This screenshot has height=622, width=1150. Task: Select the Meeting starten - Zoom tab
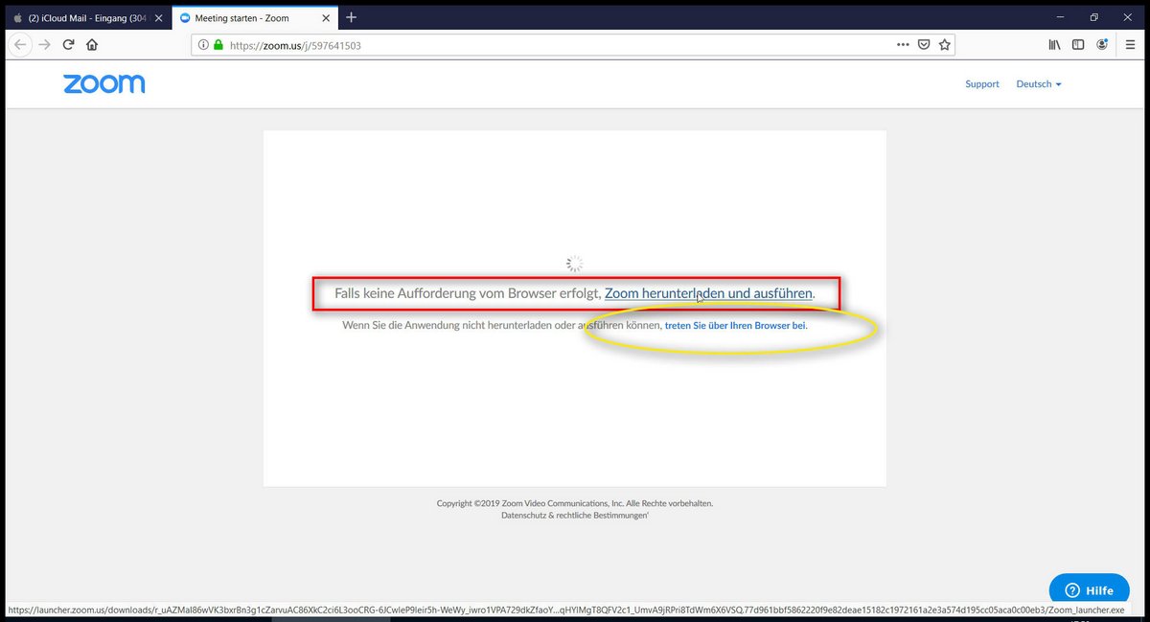(254, 17)
